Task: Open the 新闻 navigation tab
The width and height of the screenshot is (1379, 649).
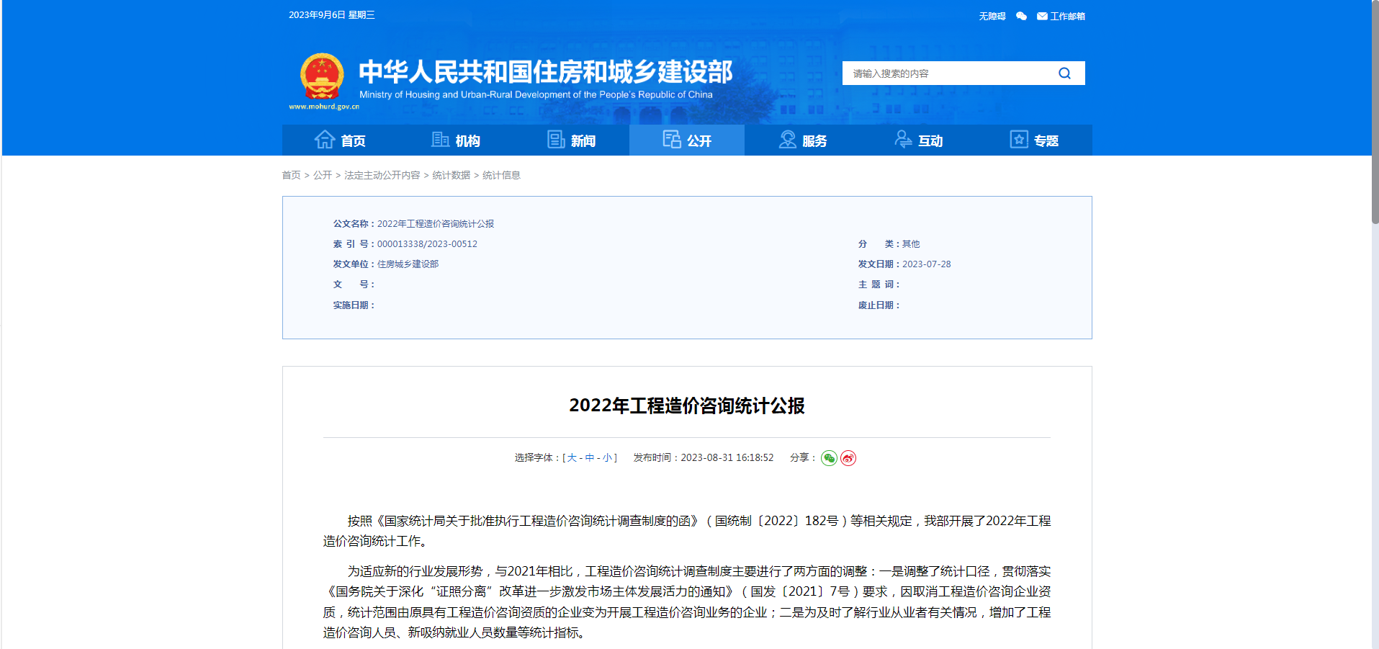Action: pyautogui.click(x=571, y=140)
